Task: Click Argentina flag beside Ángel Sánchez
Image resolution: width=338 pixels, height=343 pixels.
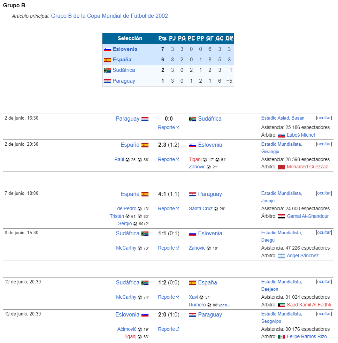Action: coord(281,256)
